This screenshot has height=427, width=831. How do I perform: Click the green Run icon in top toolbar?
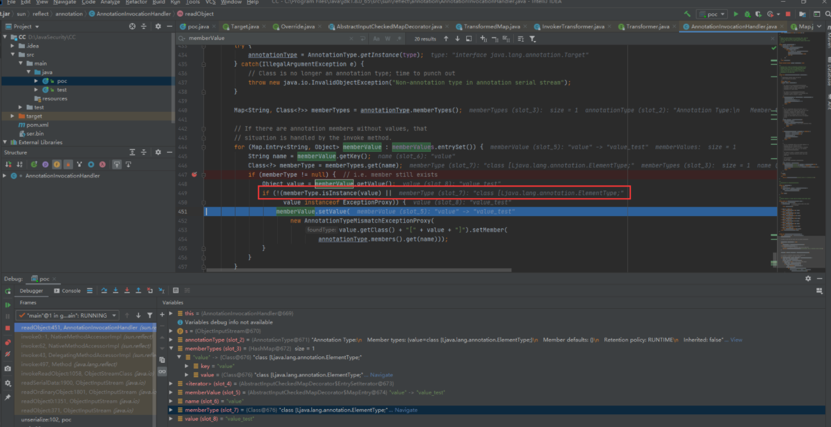(736, 14)
